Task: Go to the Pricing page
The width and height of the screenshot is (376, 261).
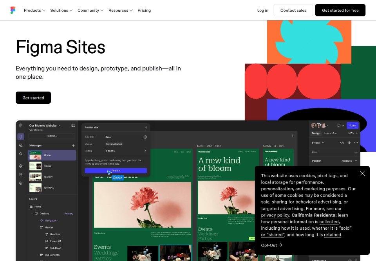Action: pos(144,10)
